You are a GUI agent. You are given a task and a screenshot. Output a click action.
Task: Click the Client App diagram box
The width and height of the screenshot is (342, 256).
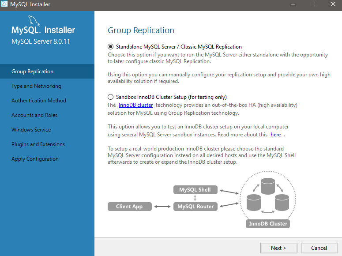coord(130,207)
